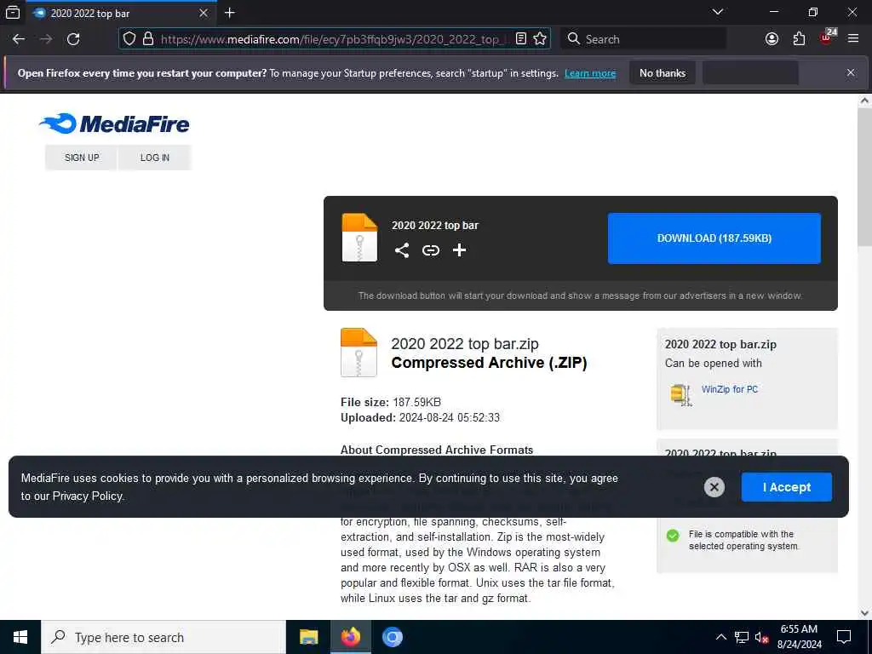Screen dimensions: 872x654
Task: Dismiss the Firefox startup notification bar
Action: (x=851, y=73)
